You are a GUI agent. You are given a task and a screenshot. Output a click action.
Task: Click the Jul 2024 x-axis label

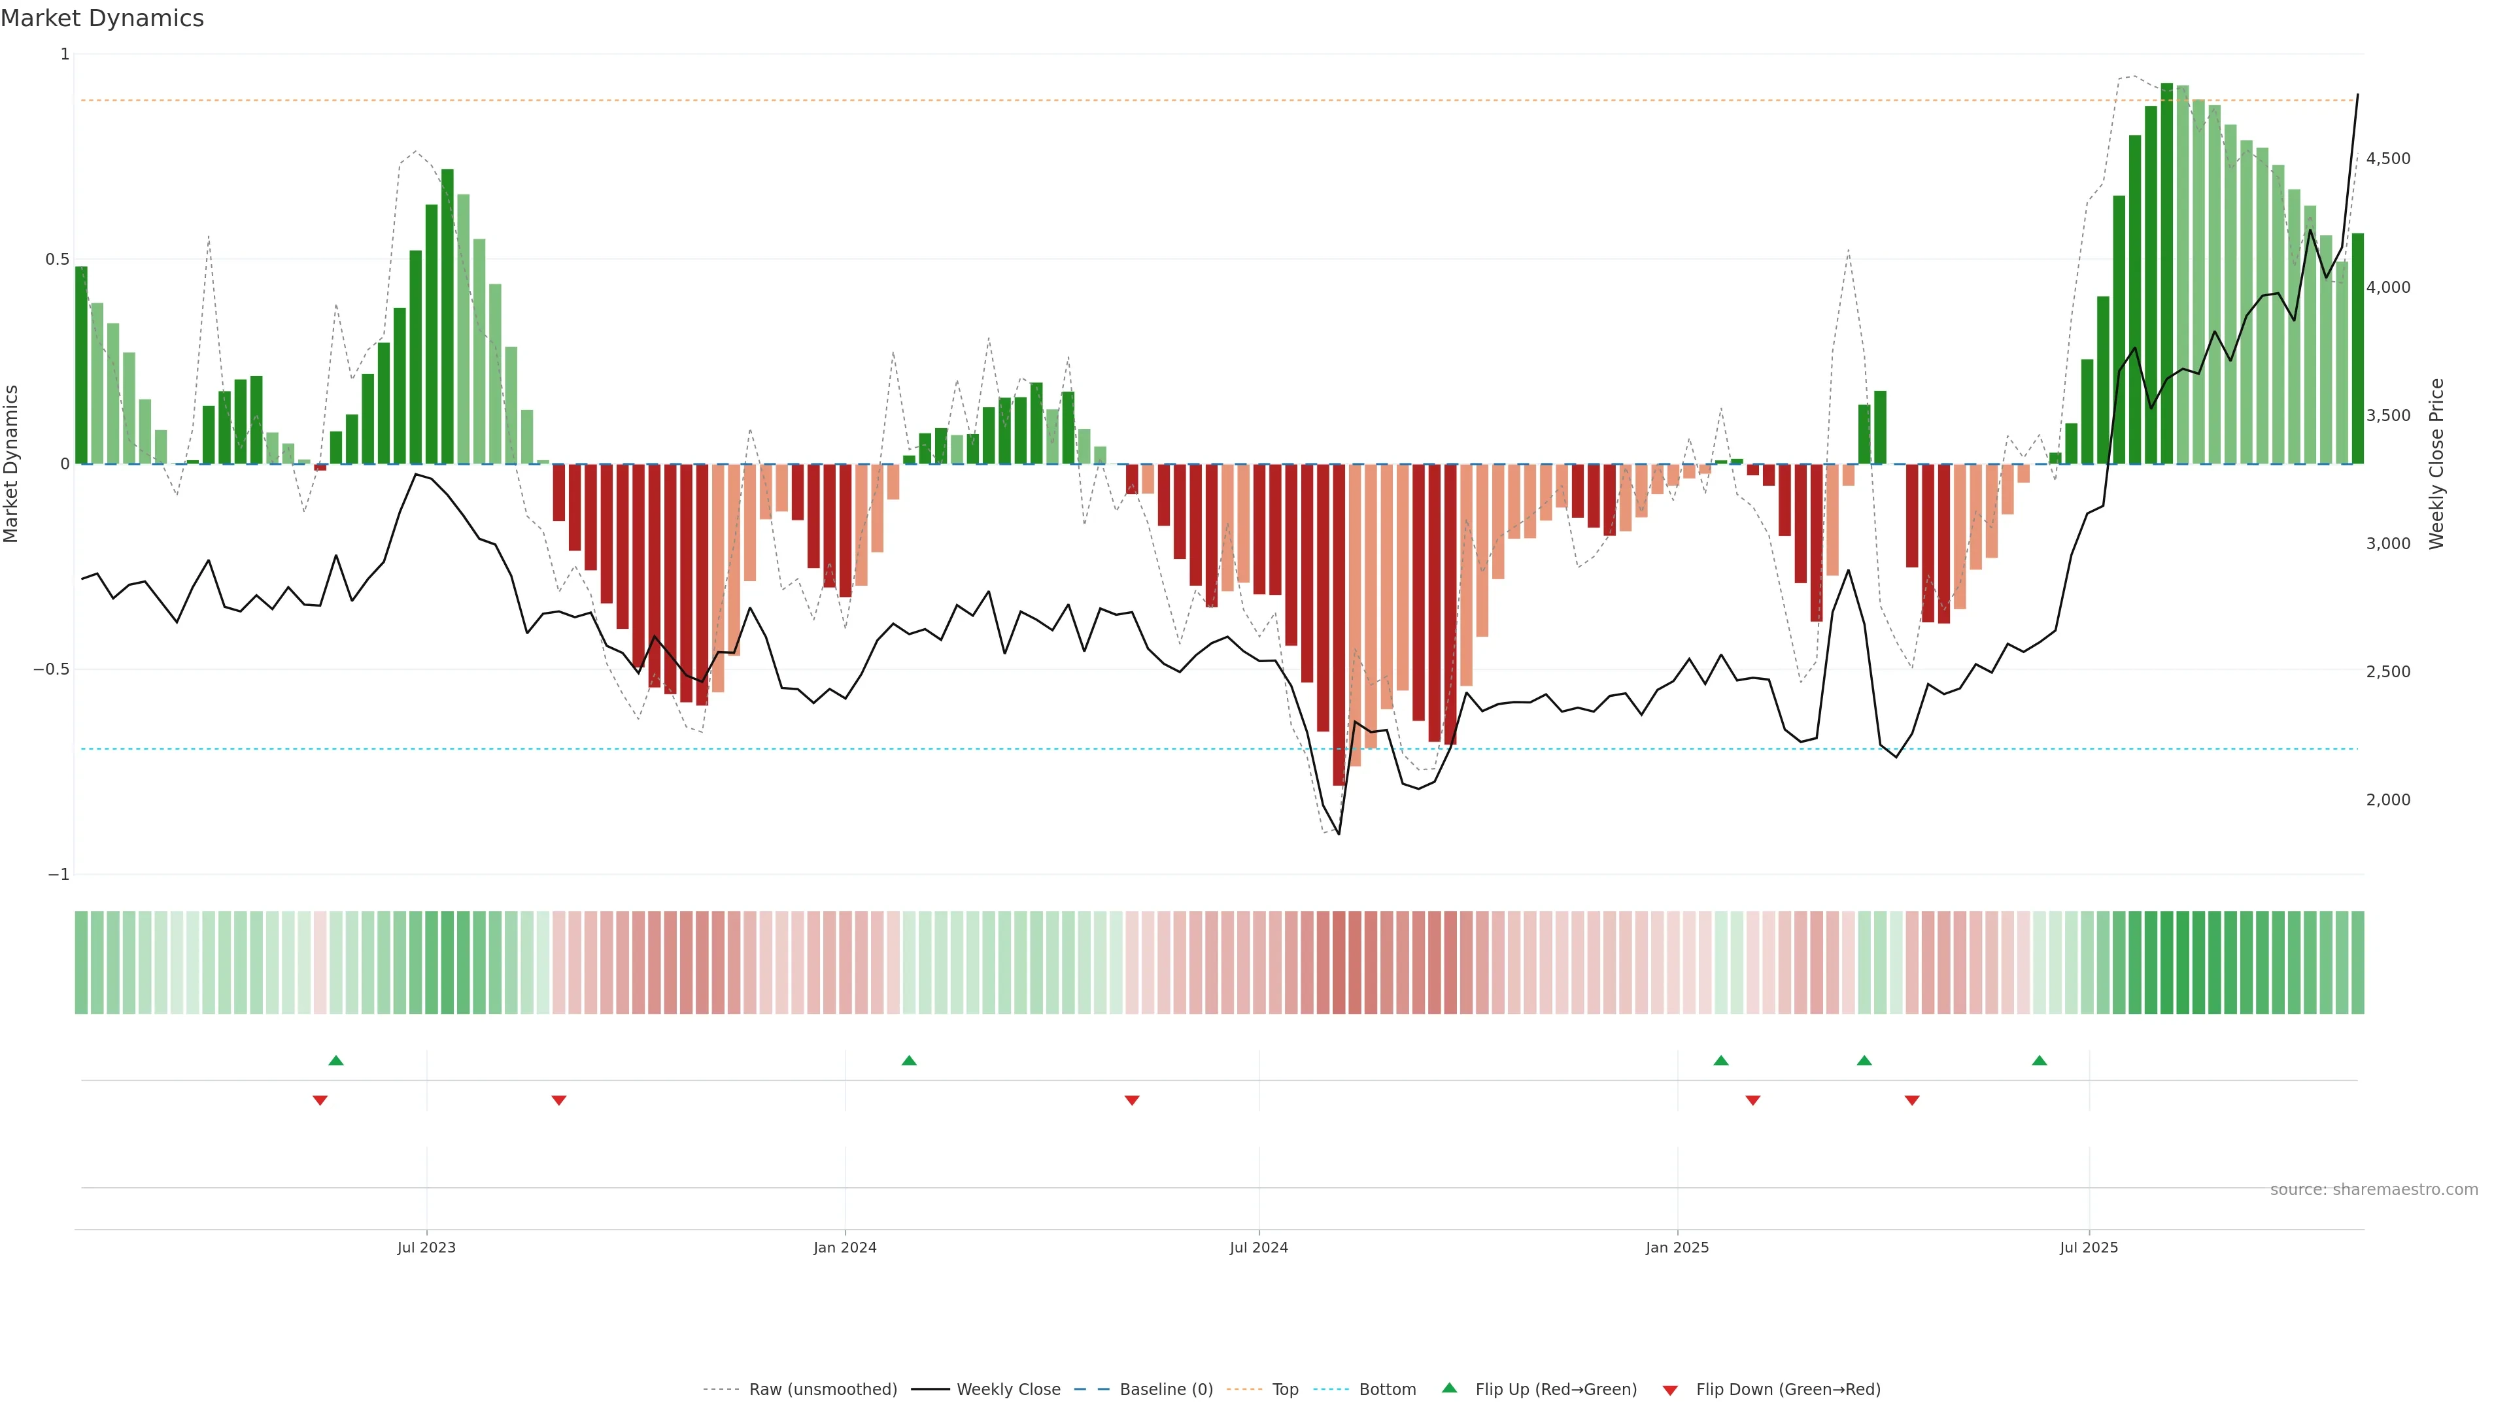pos(1258,1247)
